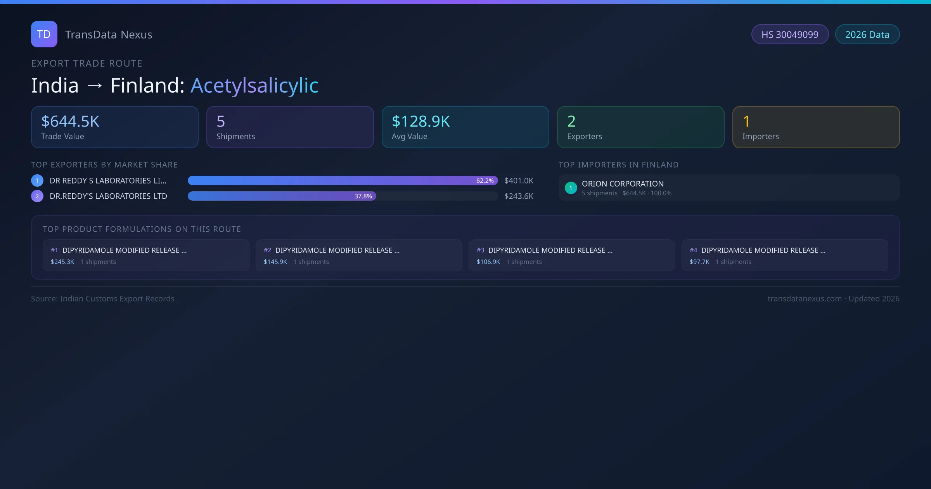Image resolution: width=931 pixels, height=489 pixels.
Task: Click transdatanexus.com footer link
Action: tap(805, 298)
